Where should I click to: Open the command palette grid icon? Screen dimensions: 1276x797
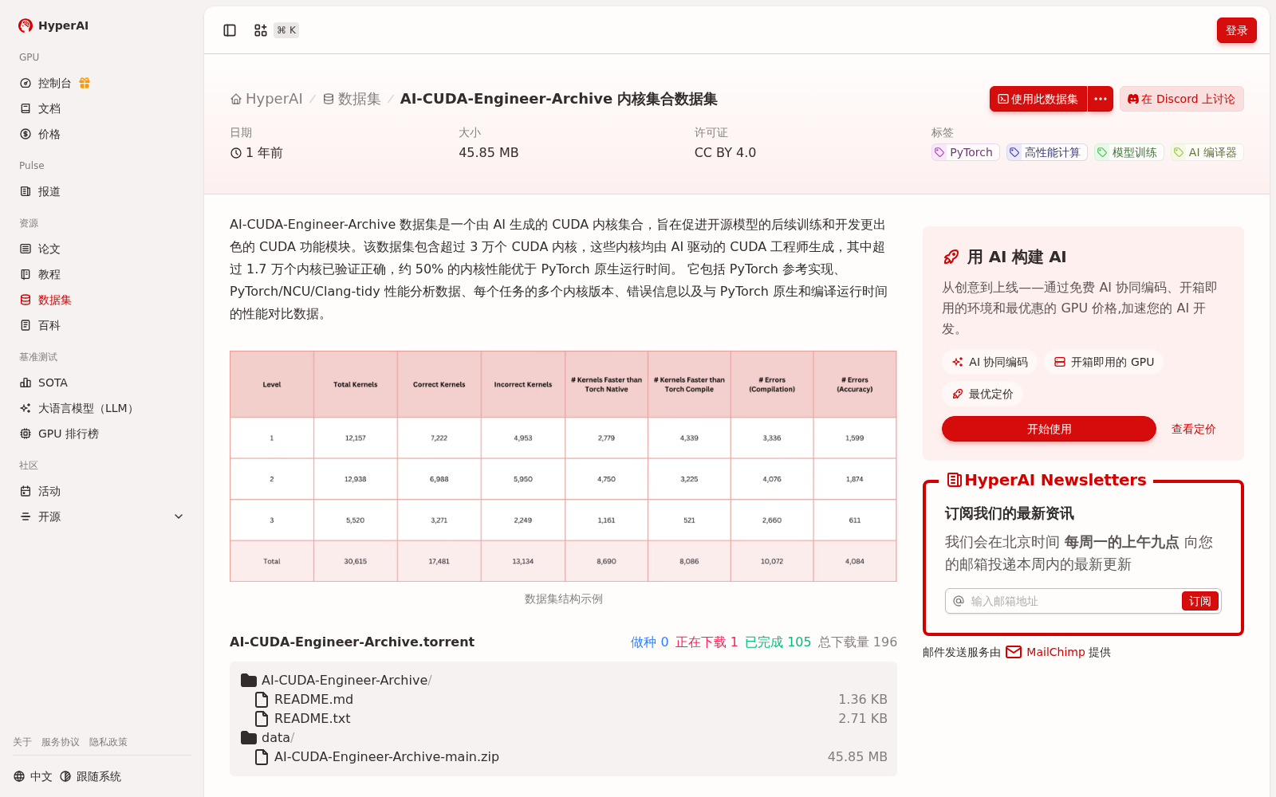tap(261, 30)
